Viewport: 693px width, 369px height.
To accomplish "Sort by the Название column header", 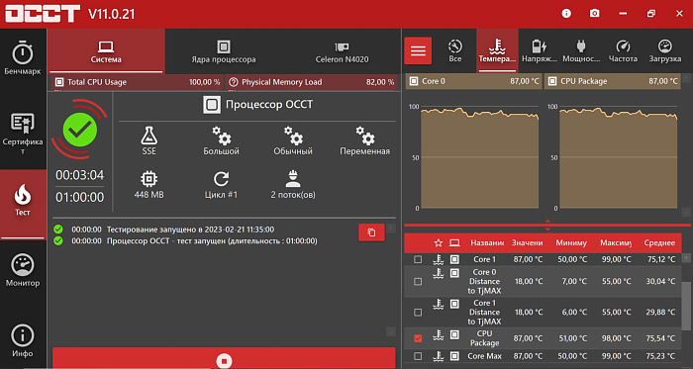I will [487, 242].
